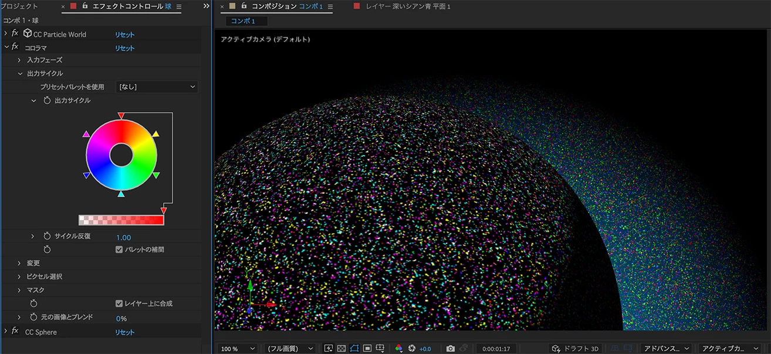This screenshot has height=354, width=771.
Task: Toggle the fast previews icon
Action: [x=328, y=349]
